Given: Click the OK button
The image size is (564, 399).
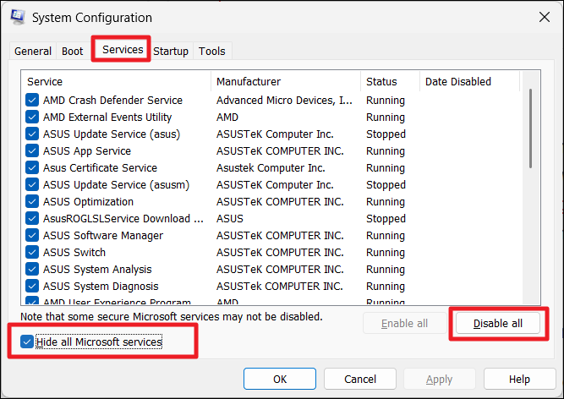Looking at the screenshot, I should click(280, 380).
